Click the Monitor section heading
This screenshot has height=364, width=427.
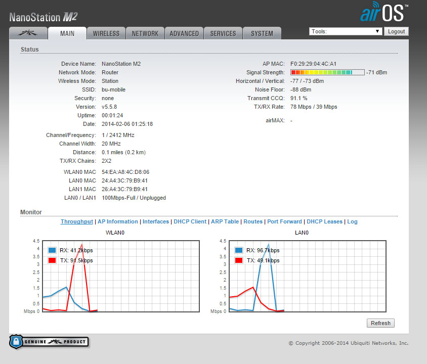click(x=31, y=212)
